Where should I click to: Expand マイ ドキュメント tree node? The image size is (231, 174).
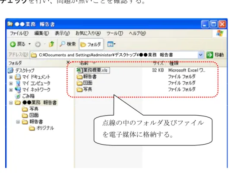(x=11, y=77)
